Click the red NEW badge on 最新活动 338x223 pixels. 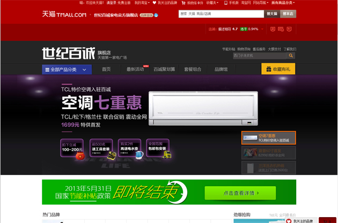tap(146, 66)
